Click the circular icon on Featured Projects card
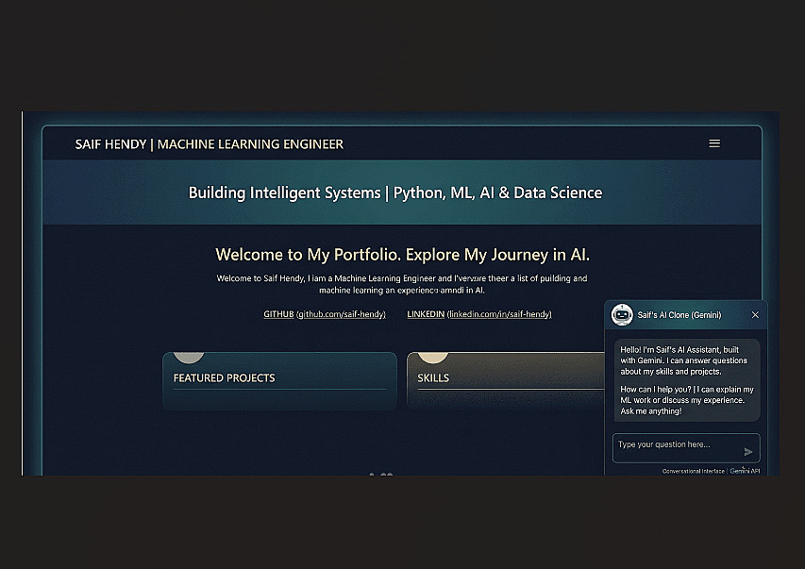Viewport: 805px width, 569px height. coord(189,358)
